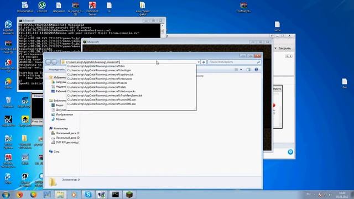Click the Windows Start button

(x=6, y=195)
